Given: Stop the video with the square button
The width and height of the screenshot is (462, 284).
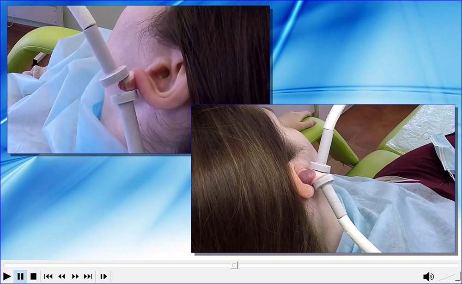Looking at the screenshot, I should 33,277.
